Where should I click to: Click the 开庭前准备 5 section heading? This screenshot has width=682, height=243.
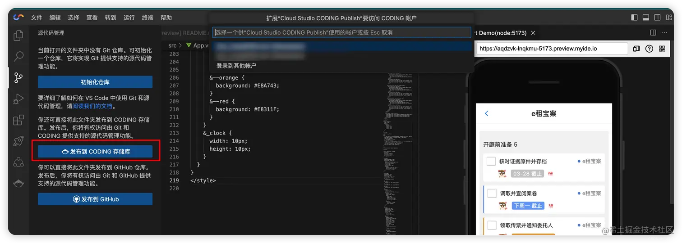tap(500, 144)
